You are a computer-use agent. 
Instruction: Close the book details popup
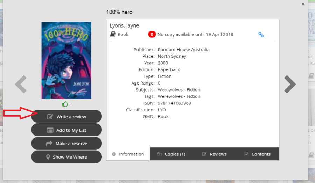pos(303,4)
